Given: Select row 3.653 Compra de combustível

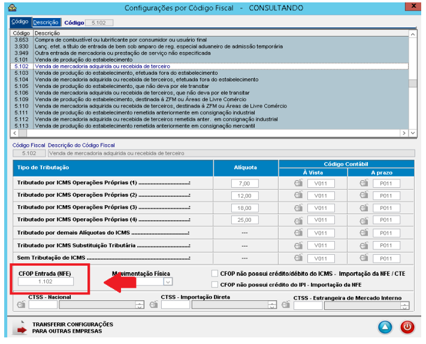Looking at the screenshot, I should click(x=210, y=40).
